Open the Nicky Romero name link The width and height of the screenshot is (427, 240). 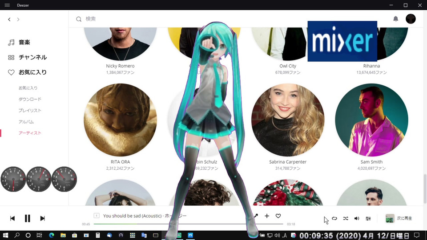coord(121,66)
